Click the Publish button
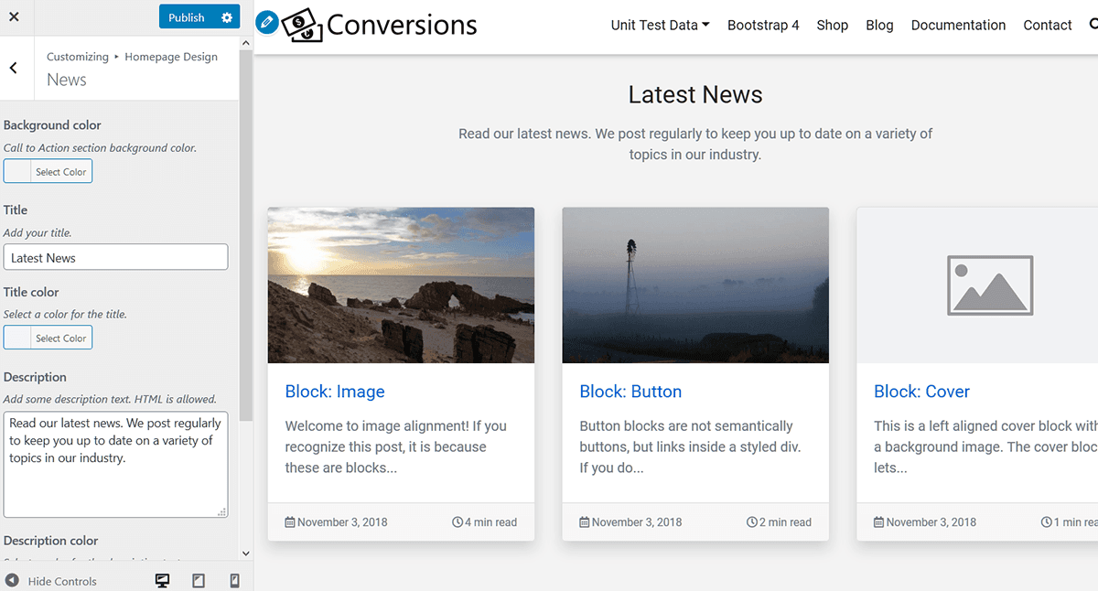Screen dimensions: 1098x591 [187, 17]
